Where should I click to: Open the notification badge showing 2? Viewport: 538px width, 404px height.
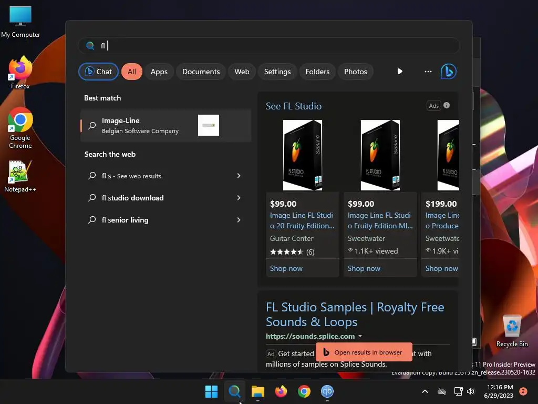[x=523, y=391]
